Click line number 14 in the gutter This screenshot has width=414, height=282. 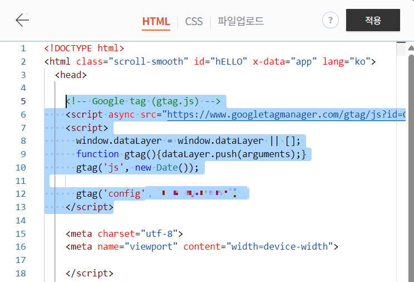pos(21,221)
